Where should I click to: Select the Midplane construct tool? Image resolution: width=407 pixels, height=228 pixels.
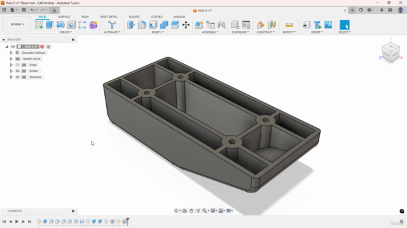point(272,25)
